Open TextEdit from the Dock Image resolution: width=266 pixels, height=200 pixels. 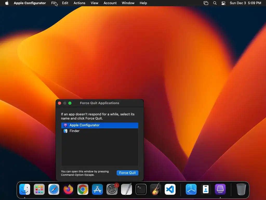(127, 189)
